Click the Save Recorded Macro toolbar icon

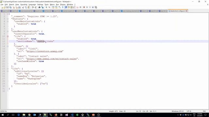96,7
